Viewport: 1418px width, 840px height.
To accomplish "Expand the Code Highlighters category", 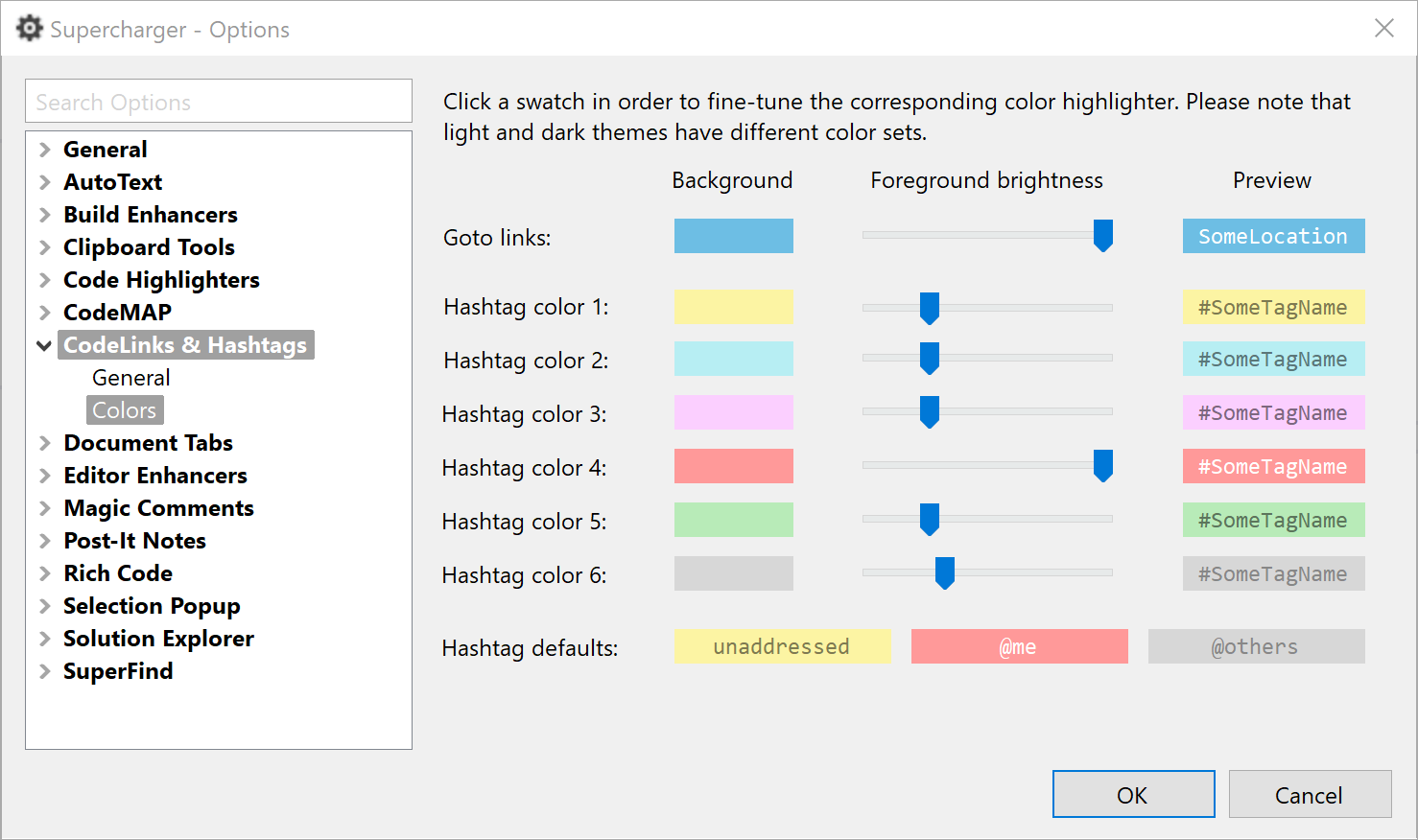I will pos(44,280).
